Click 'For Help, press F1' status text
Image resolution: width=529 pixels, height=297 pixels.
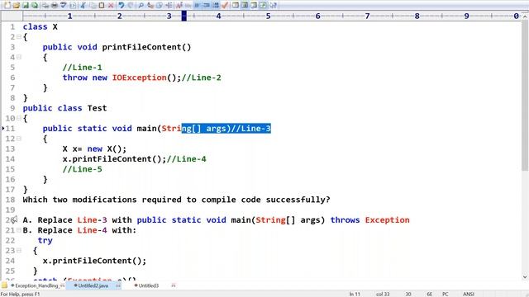pos(20,294)
